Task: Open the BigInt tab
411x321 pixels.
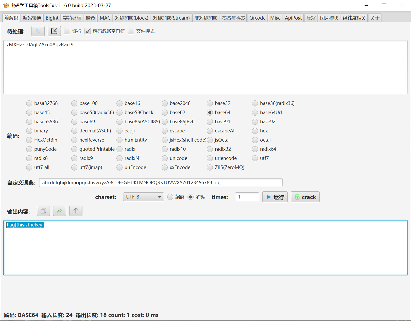Action: 52,18
